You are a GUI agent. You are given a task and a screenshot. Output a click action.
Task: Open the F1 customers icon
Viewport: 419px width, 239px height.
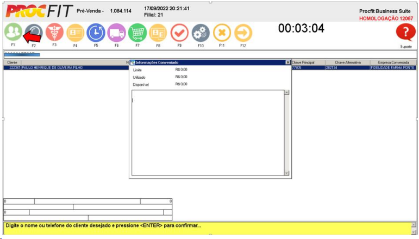13,32
